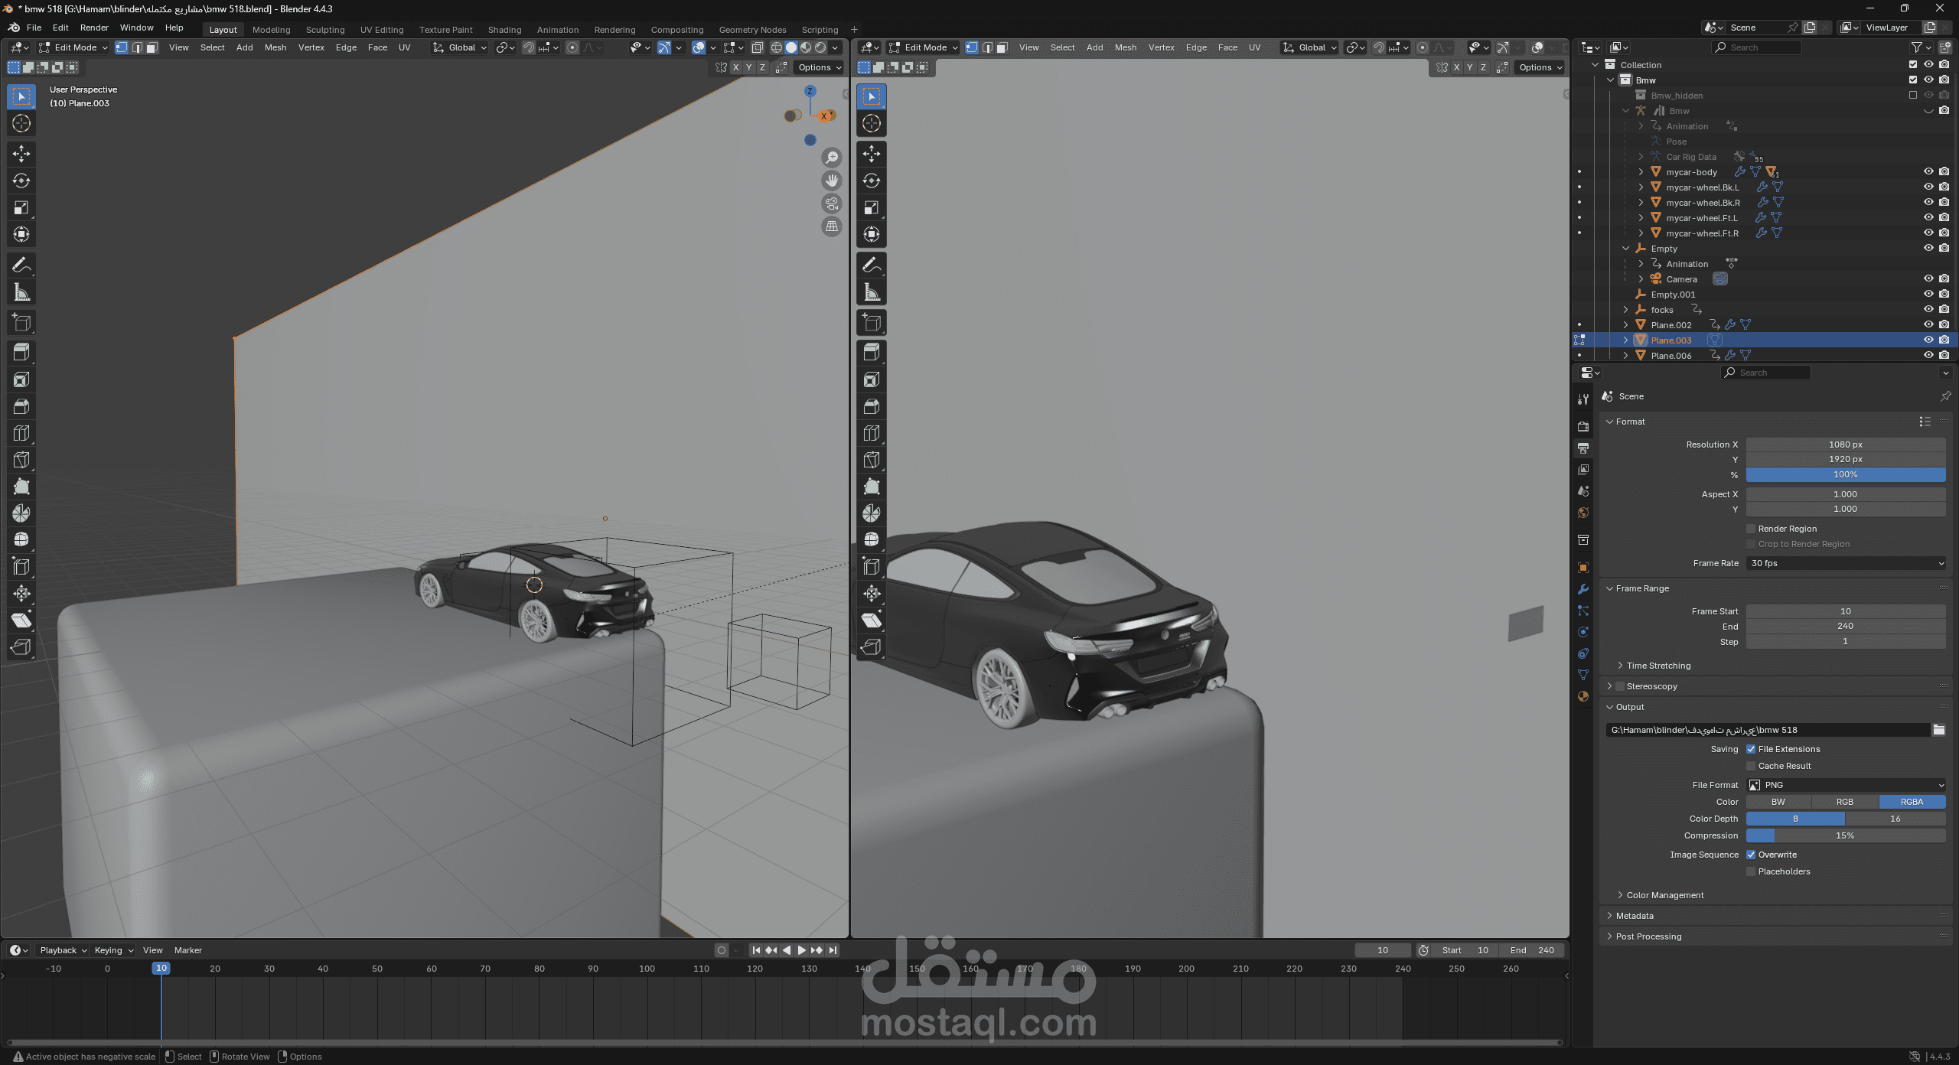The image size is (1959, 1065).
Task: Switch to the Geometry Nodes workspace tab
Action: (x=752, y=30)
